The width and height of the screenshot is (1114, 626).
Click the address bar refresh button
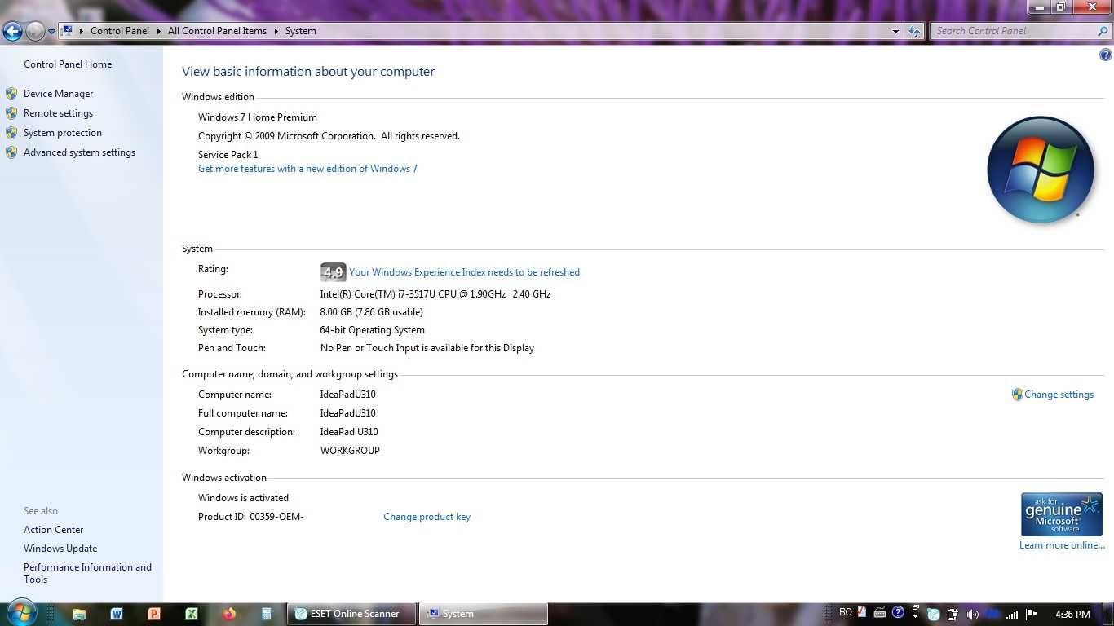tap(913, 31)
